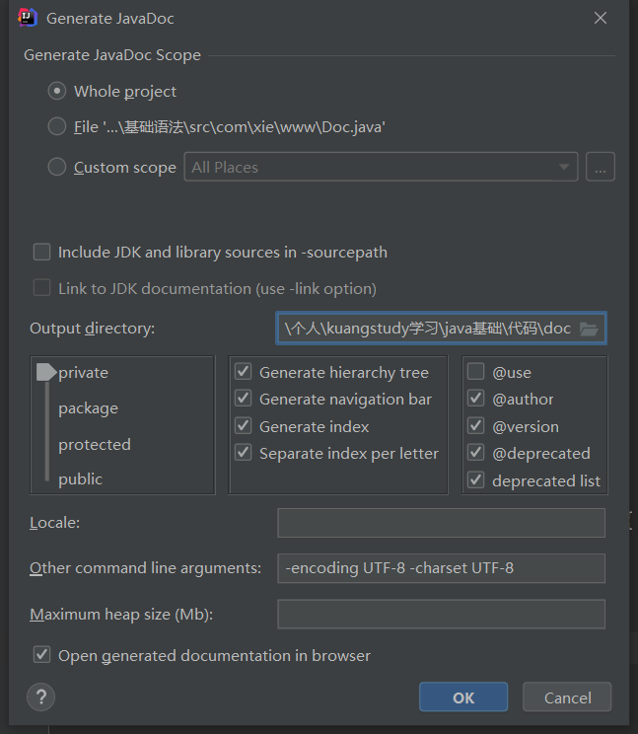Expand the All Places scope dropdown
This screenshot has width=638, height=734.
click(x=565, y=167)
